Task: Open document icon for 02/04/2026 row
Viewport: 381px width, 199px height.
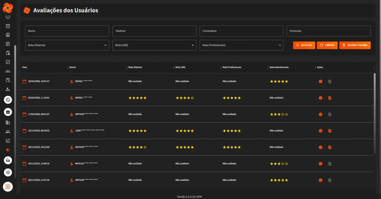Action: (x=330, y=98)
